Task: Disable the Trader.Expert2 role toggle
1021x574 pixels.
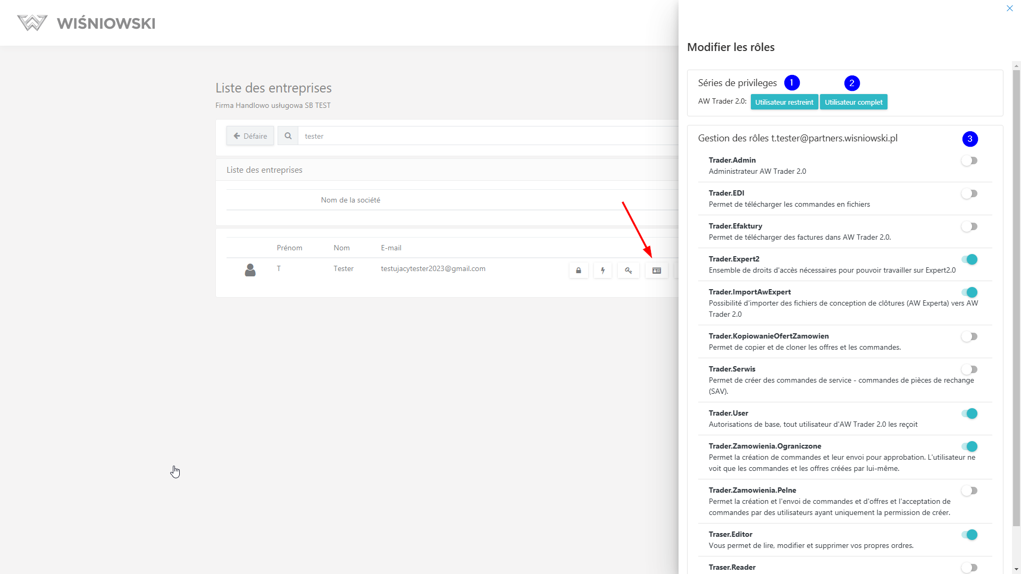Action: point(969,259)
